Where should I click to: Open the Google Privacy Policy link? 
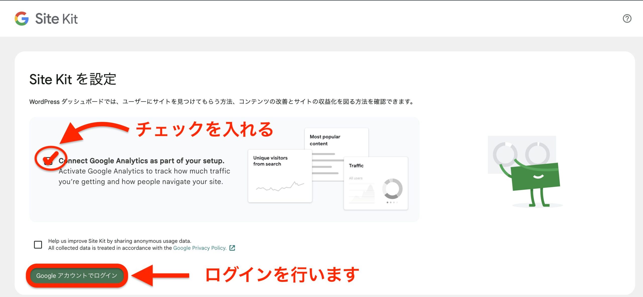click(200, 248)
